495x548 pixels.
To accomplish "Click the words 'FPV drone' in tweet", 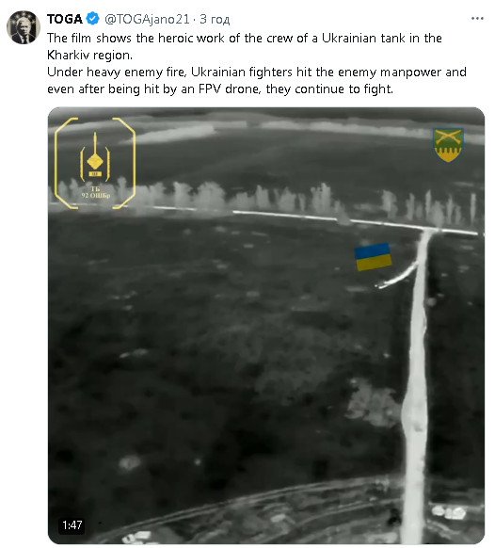I will click(230, 89).
